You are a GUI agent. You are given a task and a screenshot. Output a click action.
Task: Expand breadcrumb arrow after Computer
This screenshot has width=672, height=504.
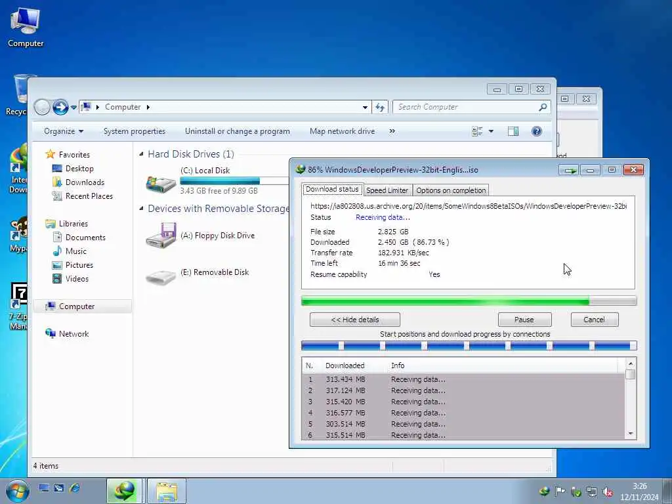click(x=148, y=107)
